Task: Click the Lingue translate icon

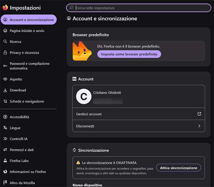Action: (5, 128)
